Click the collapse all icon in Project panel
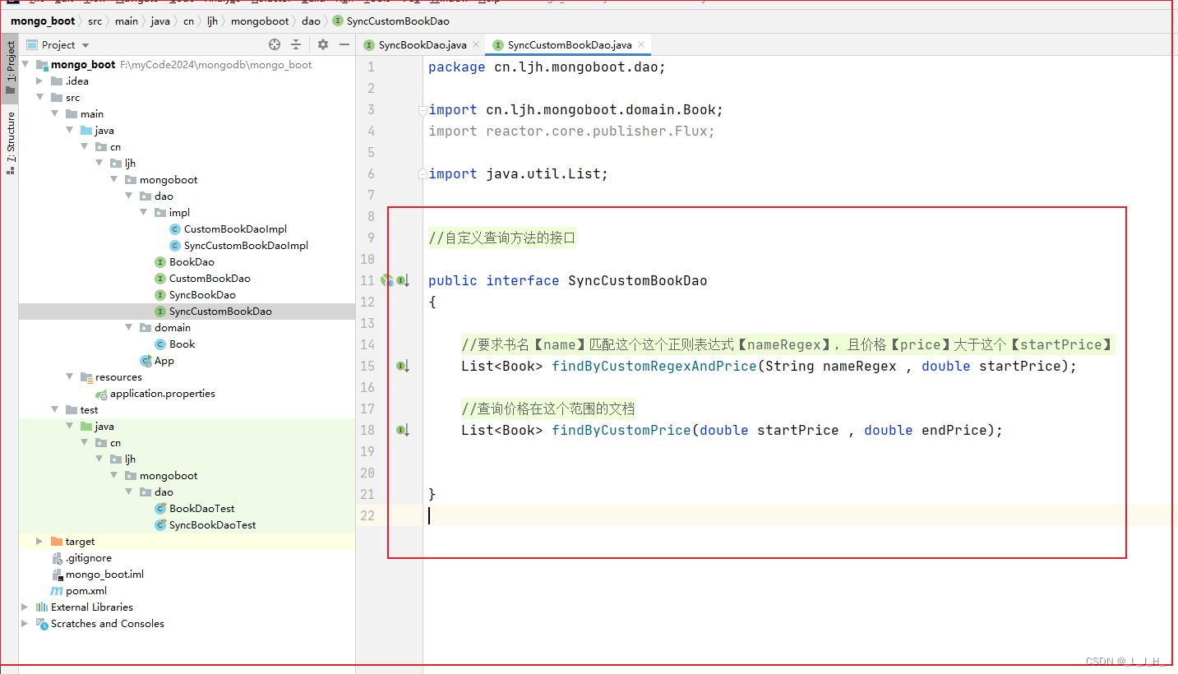This screenshot has height=674, width=1178. [x=296, y=44]
